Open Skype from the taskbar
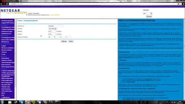 [x=22, y=102]
